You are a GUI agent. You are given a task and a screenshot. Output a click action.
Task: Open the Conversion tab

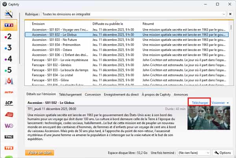[x=93, y=95]
